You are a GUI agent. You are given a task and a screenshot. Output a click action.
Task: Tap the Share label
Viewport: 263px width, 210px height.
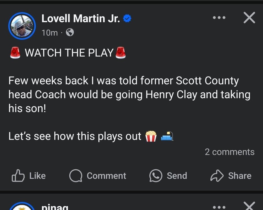(240, 176)
